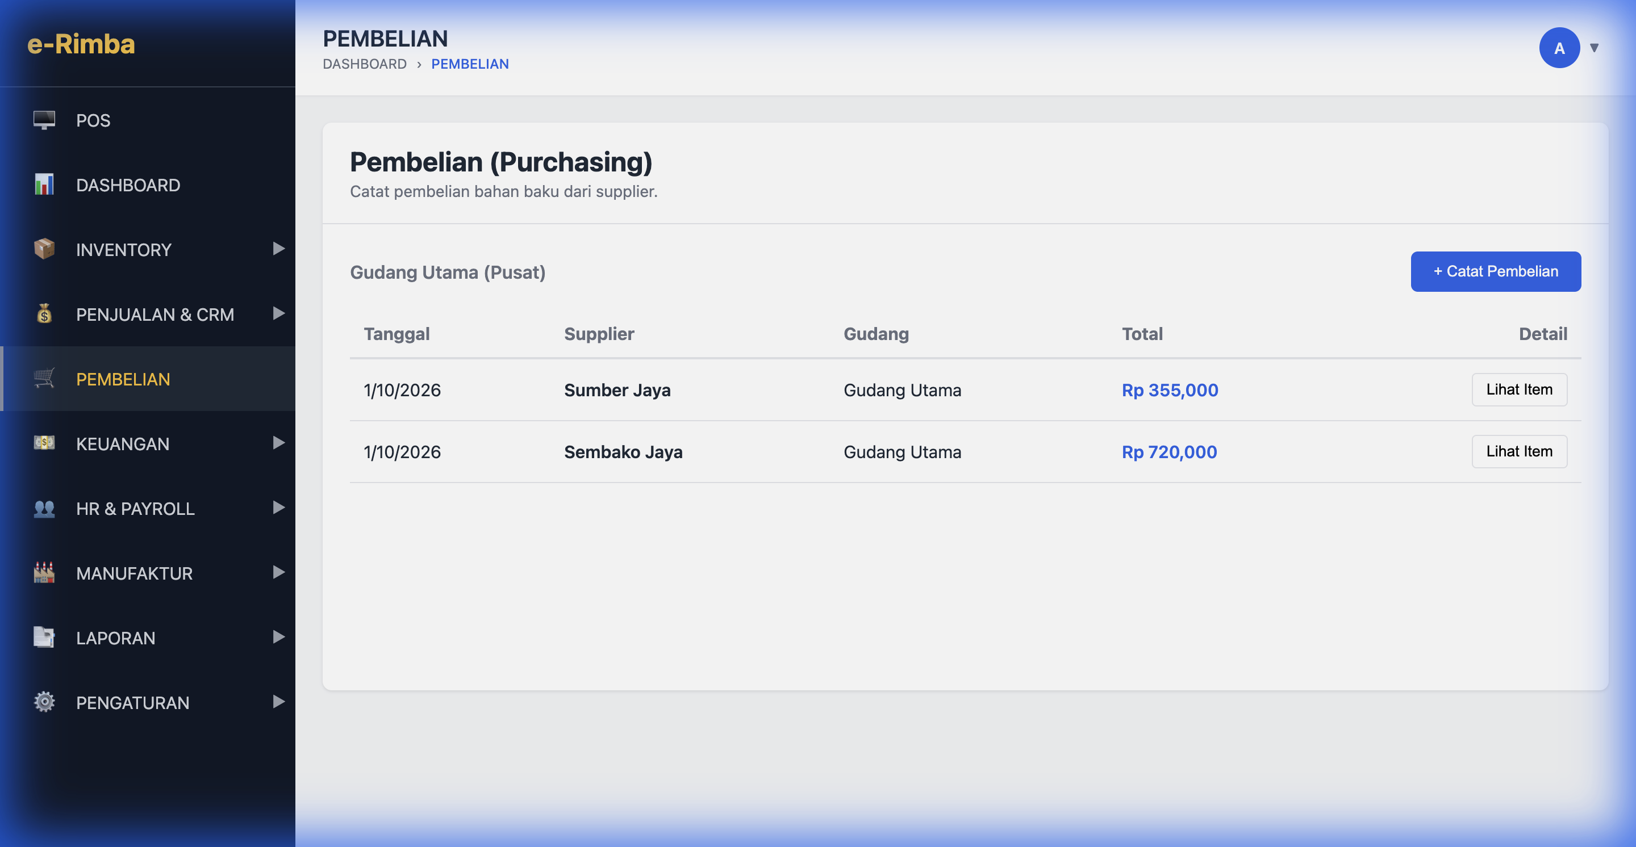Click the Catat Pembelian button
This screenshot has height=847, width=1636.
pos(1496,271)
